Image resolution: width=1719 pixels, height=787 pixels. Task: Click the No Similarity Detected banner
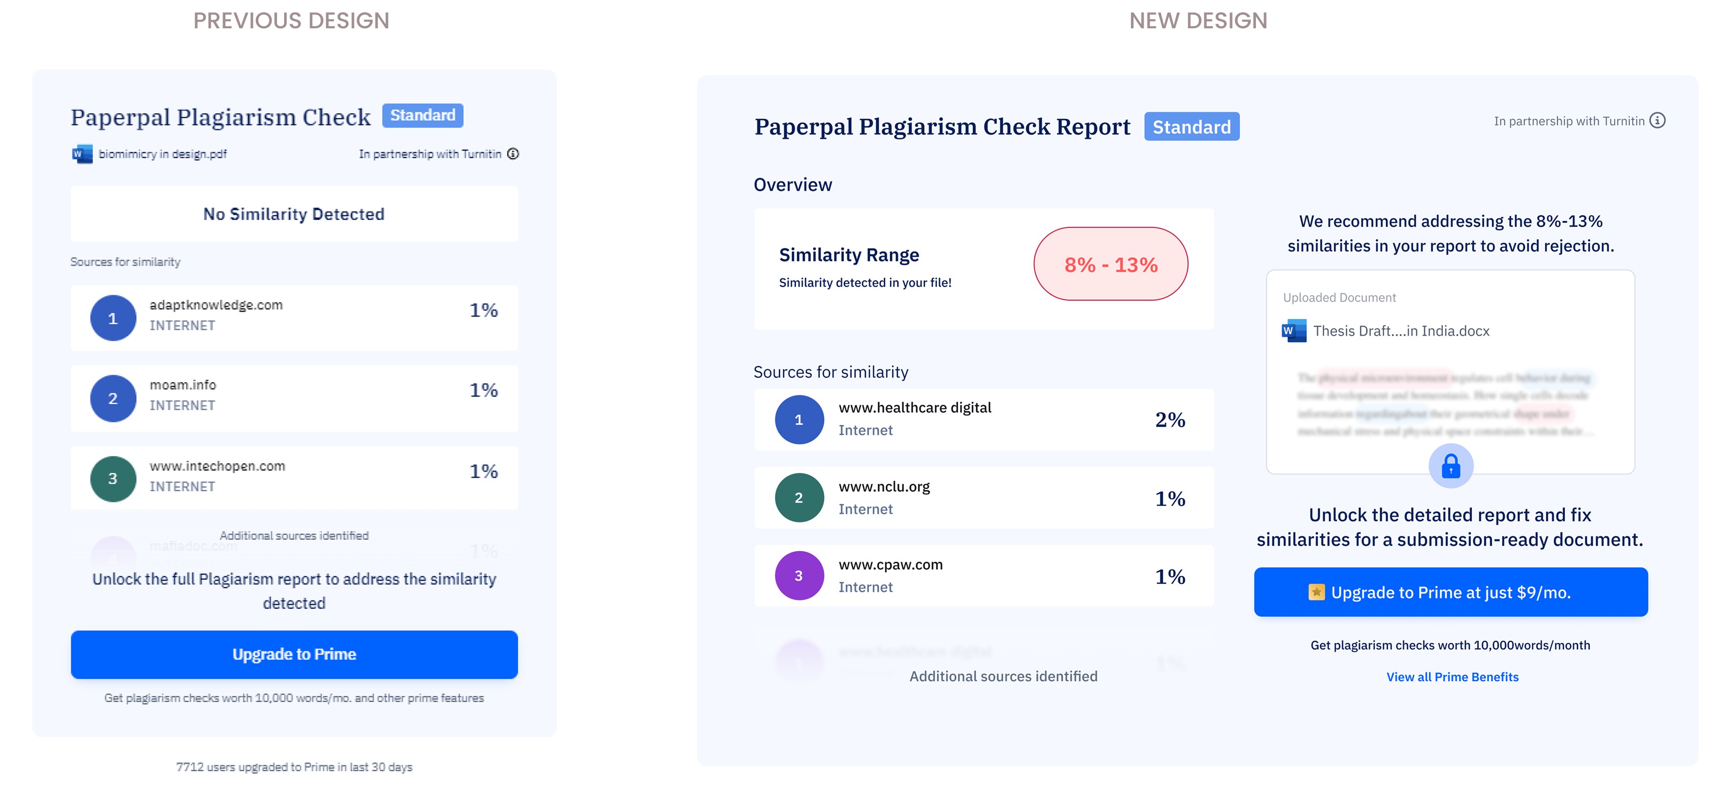coord(294,214)
